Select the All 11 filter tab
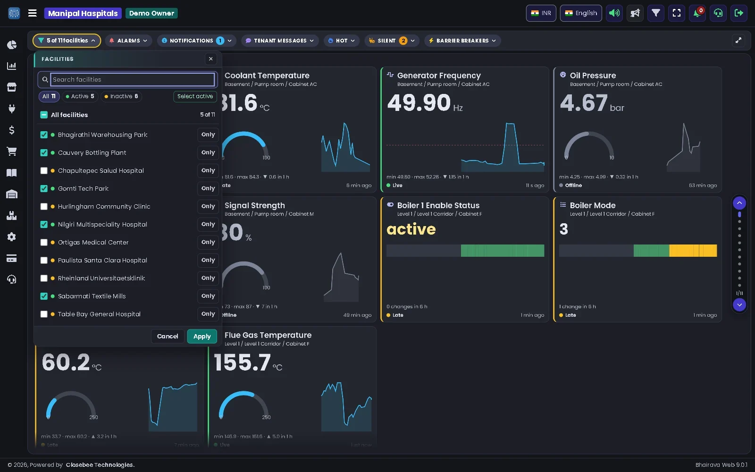 tap(49, 96)
